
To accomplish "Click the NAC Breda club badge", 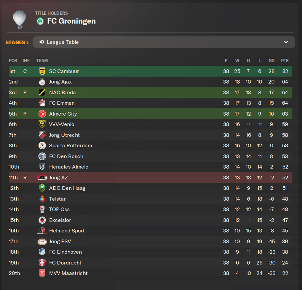I will coord(42,93).
